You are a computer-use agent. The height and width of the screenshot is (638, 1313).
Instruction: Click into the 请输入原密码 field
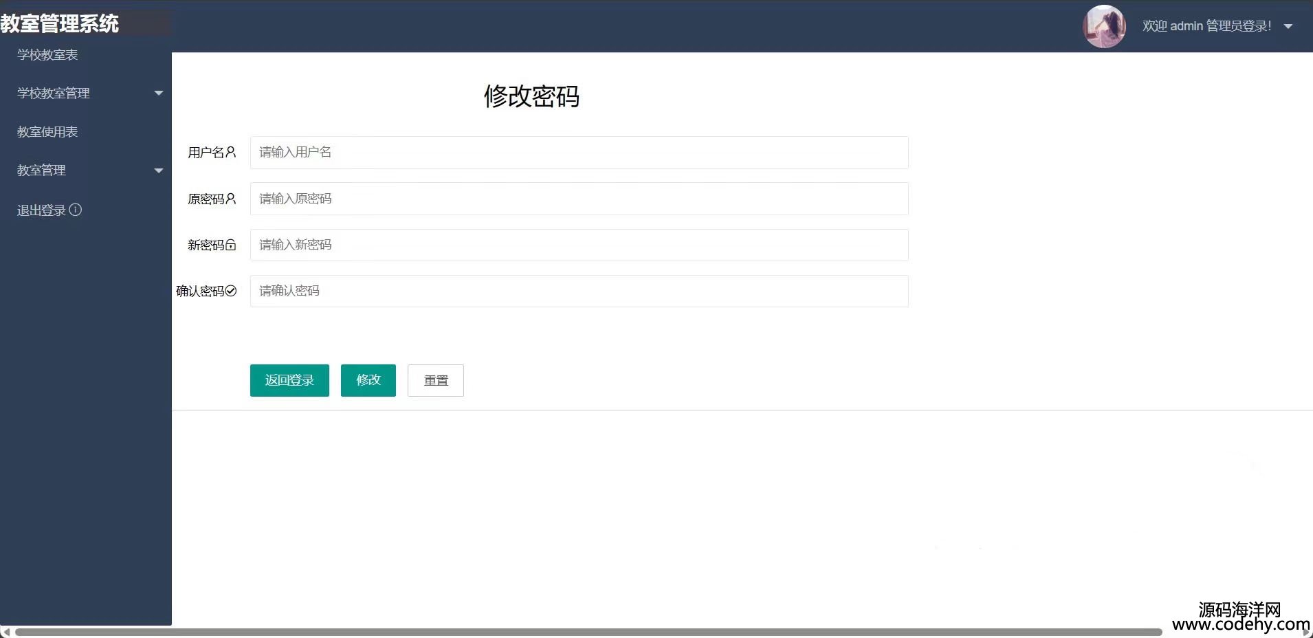pyautogui.click(x=579, y=199)
